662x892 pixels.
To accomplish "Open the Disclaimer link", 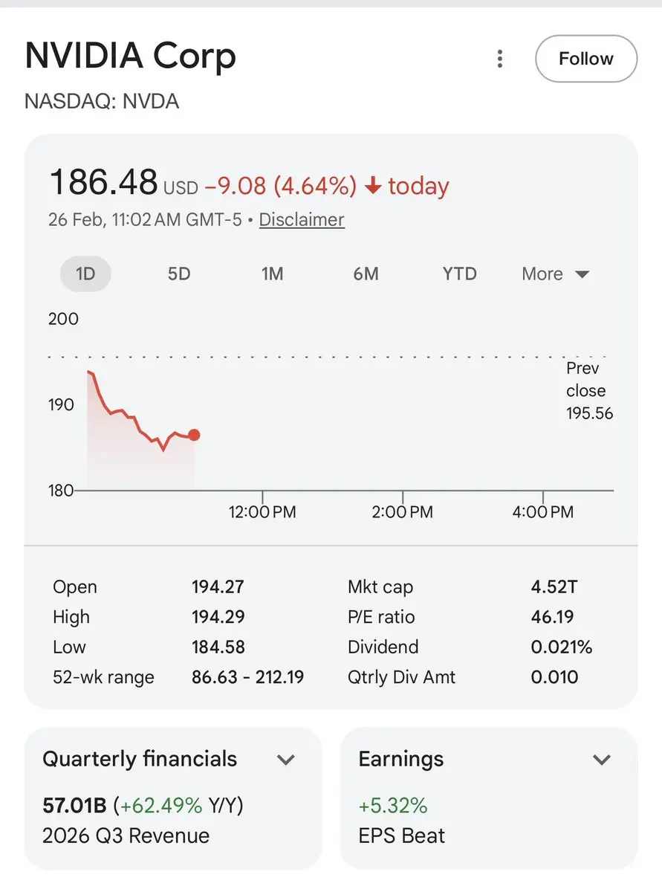I will (302, 220).
